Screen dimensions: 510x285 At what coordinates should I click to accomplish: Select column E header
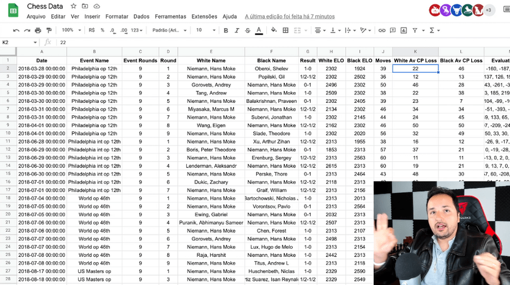point(211,51)
